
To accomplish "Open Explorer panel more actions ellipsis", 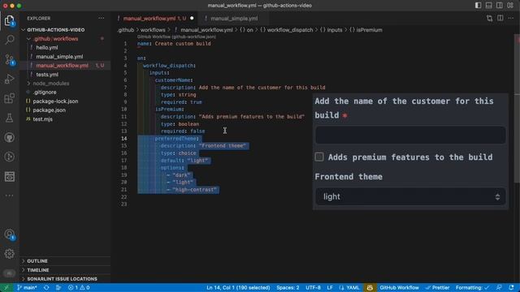I will (x=101, y=18).
